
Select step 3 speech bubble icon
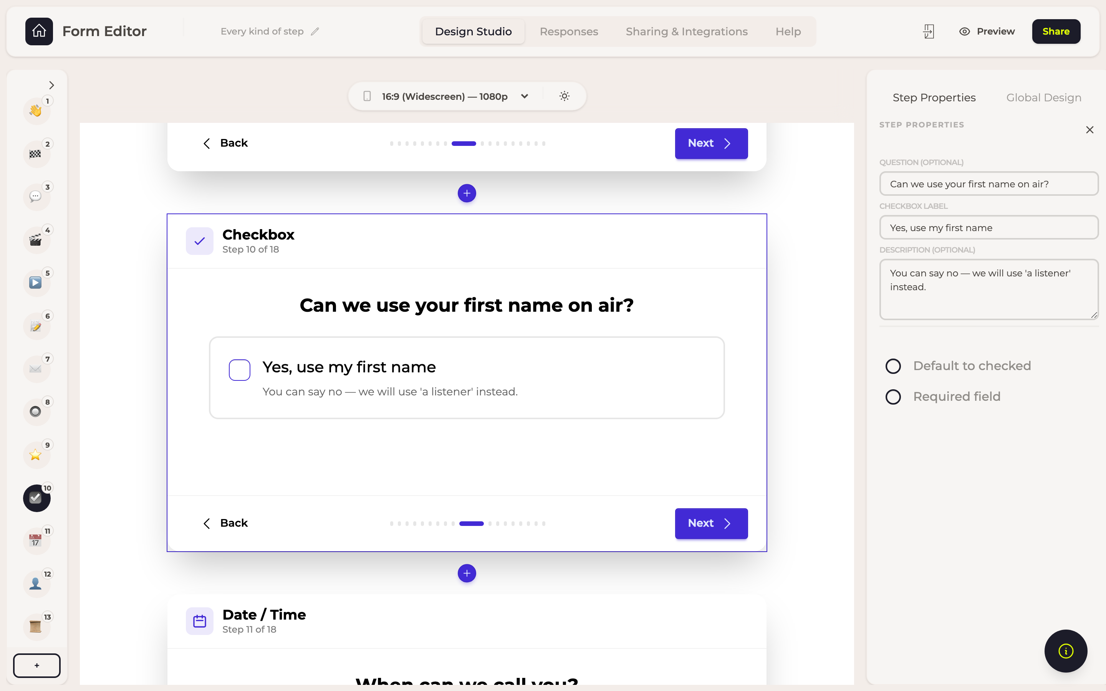(x=36, y=197)
